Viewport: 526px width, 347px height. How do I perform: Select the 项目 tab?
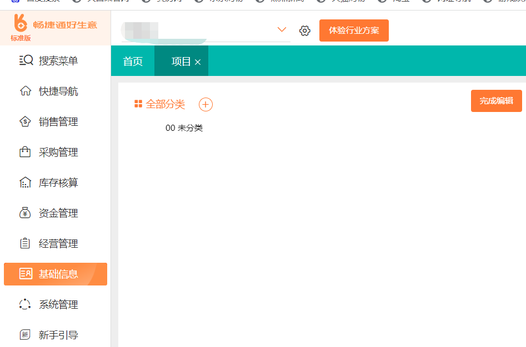point(181,61)
